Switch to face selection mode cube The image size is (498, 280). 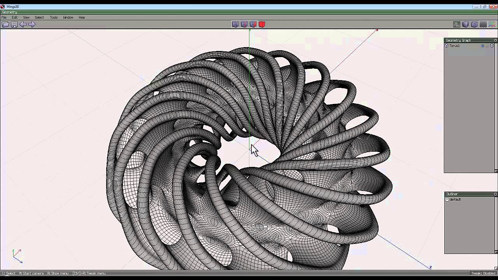tap(253, 24)
